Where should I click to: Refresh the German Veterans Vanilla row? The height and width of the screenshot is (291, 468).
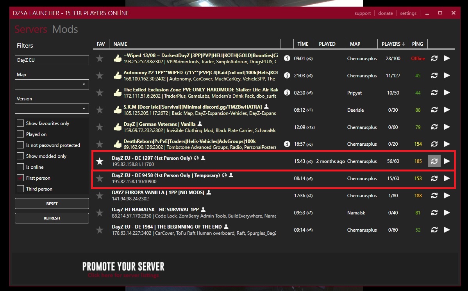[x=434, y=127]
